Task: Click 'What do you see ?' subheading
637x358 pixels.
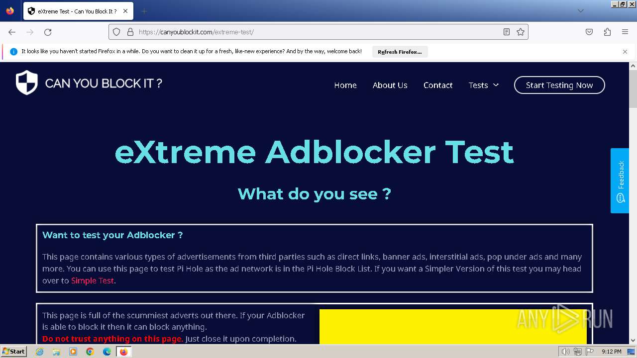Action: [314, 193]
